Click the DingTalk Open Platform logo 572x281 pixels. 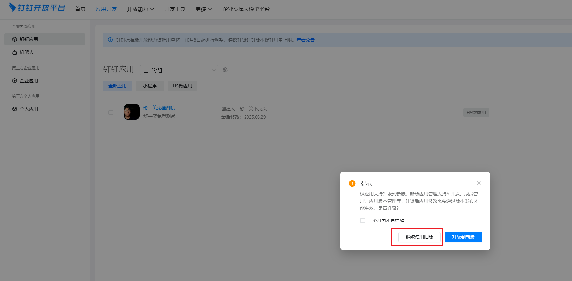click(x=37, y=7)
